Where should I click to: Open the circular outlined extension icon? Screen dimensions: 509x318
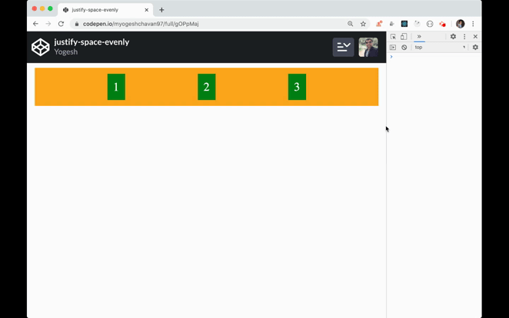coord(430,24)
